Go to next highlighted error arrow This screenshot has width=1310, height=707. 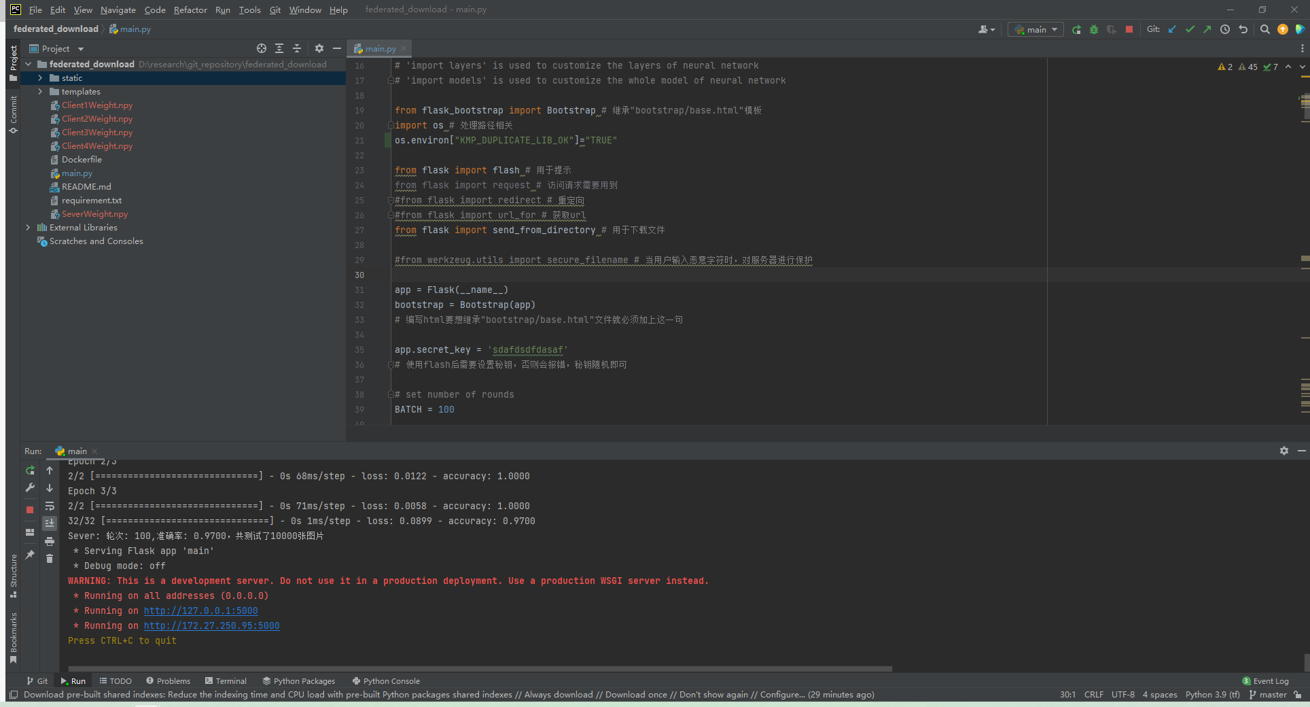click(1302, 67)
